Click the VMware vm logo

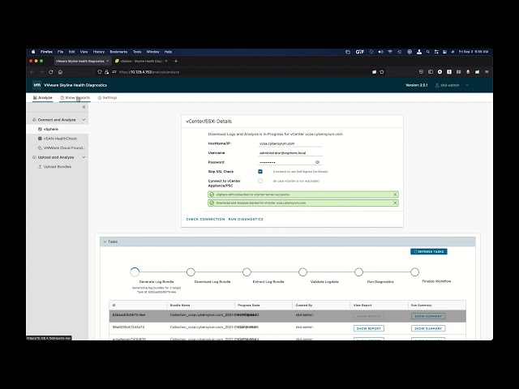(36, 85)
